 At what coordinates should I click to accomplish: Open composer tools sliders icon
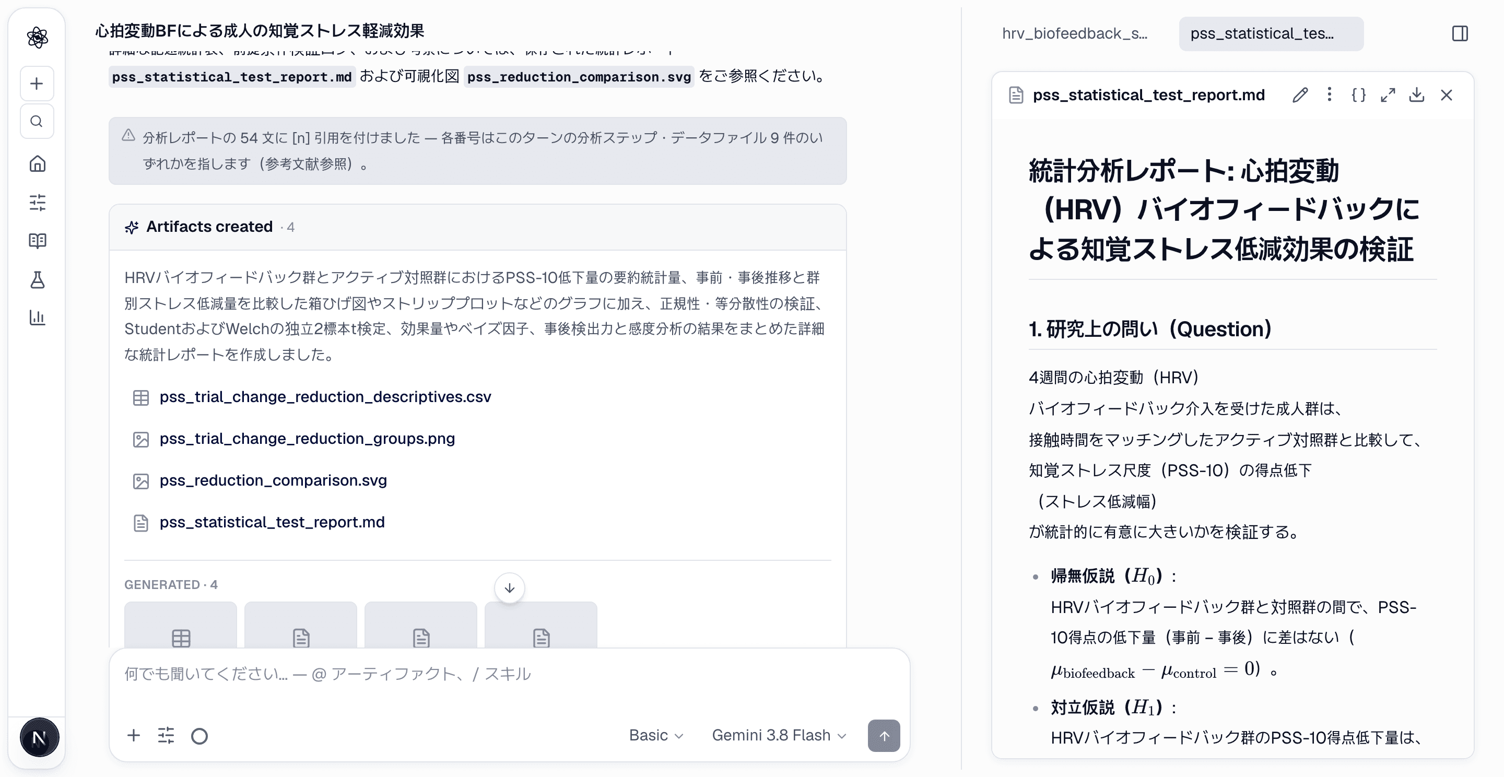(x=167, y=736)
